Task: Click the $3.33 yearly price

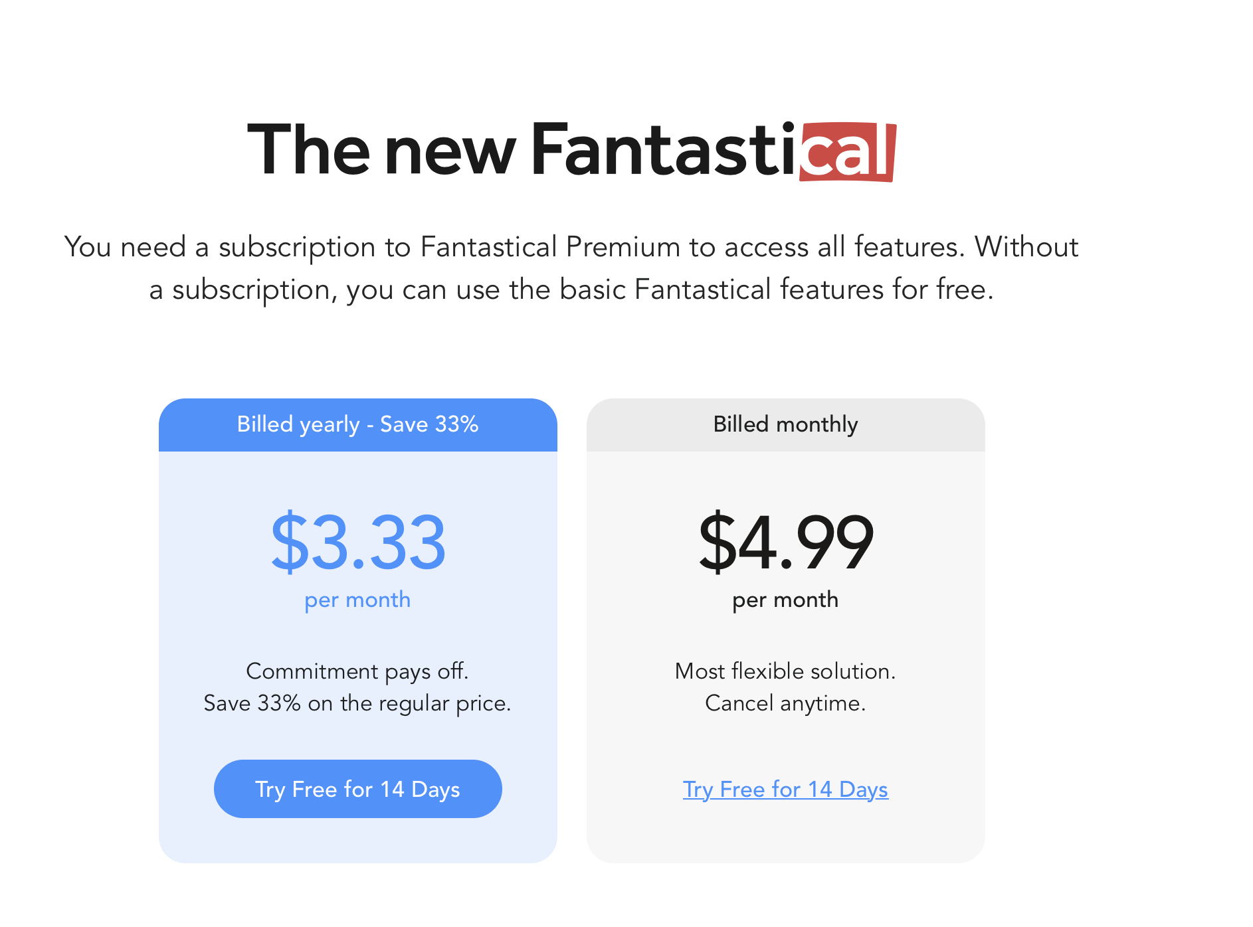Action: pyautogui.click(x=357, y=543)
